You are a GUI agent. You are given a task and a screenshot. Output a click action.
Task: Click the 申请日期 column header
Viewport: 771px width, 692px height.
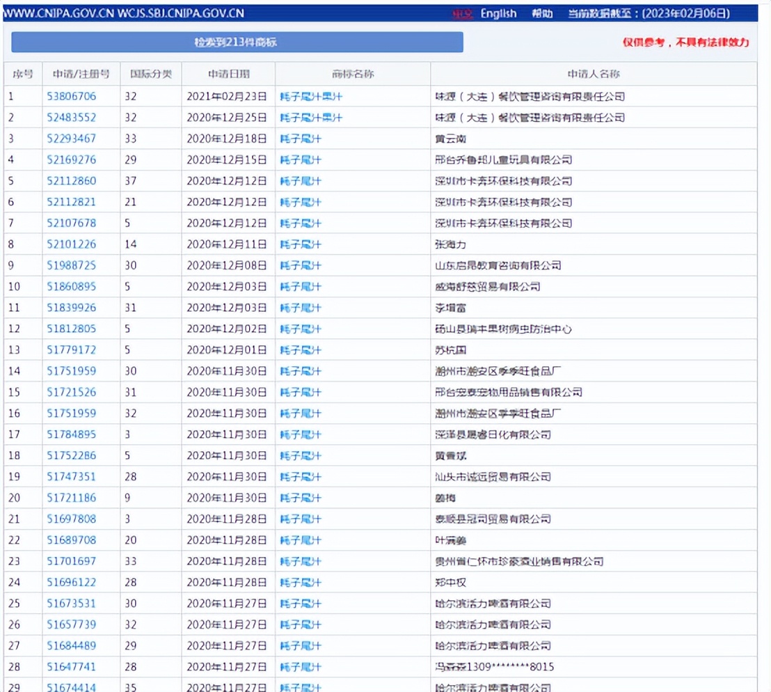coord(228,74)
